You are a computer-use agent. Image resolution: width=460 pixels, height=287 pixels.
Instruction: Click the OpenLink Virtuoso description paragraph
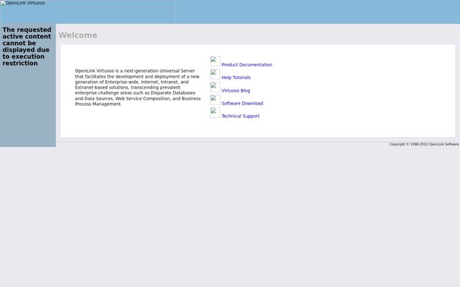point(137,87)
